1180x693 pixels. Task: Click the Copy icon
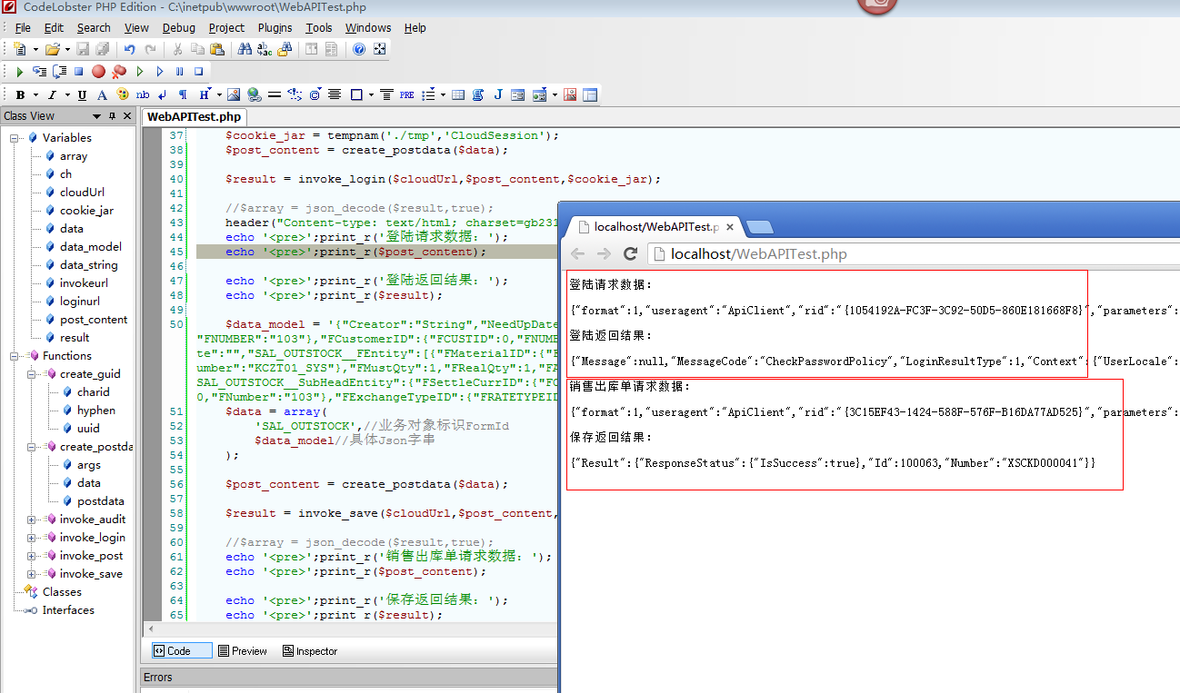[x=197, y=49]
